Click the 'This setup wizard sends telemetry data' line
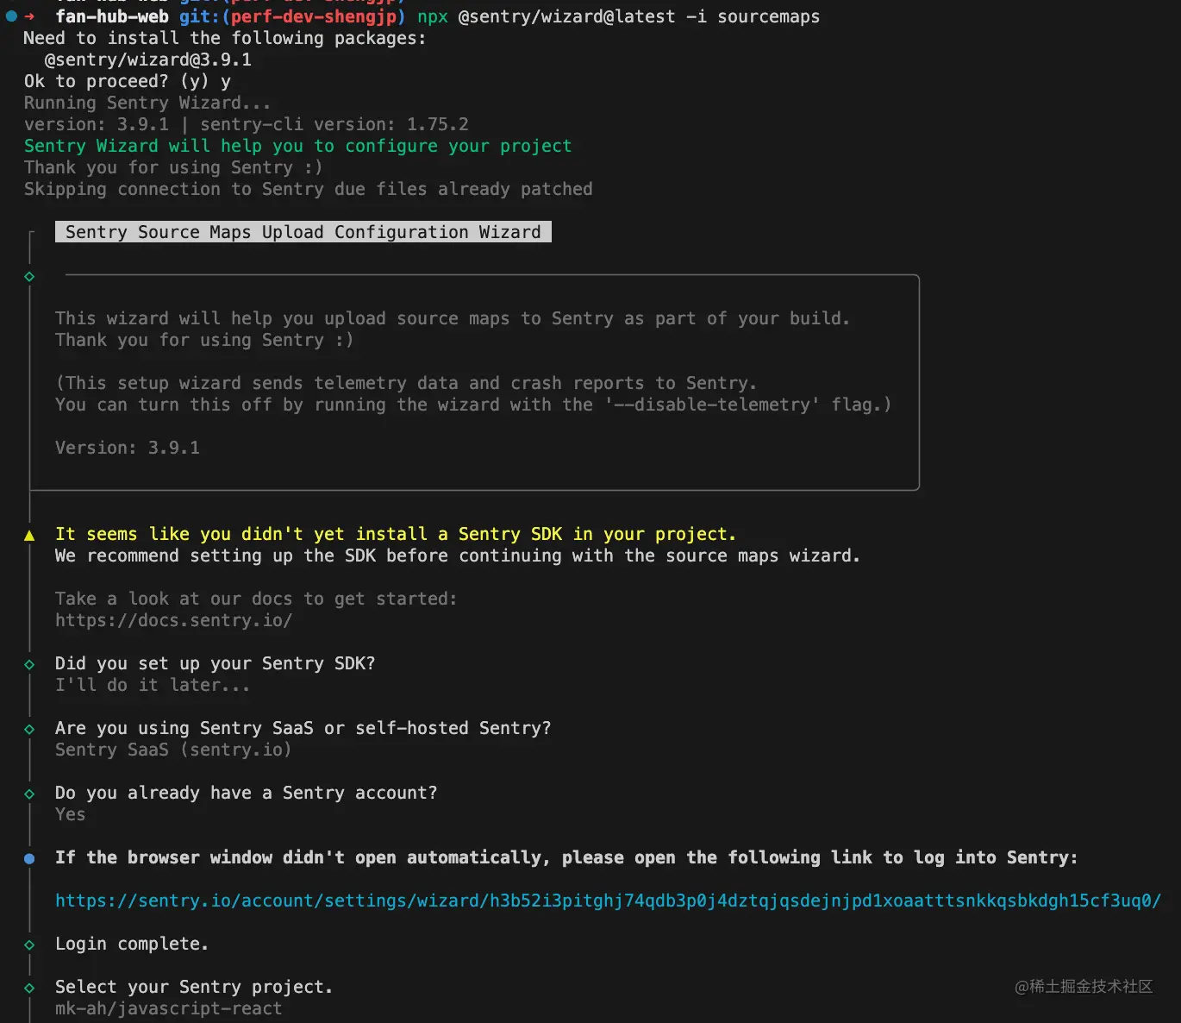Image resolution: width=1181 pixels, height=1023 pixels. (x=406, y=383)
